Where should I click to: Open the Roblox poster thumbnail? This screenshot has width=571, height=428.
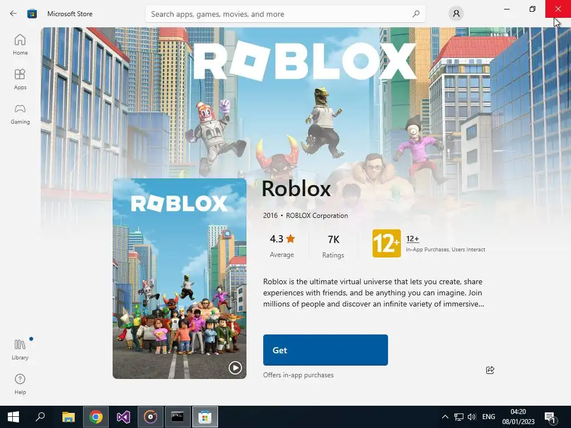180,279
